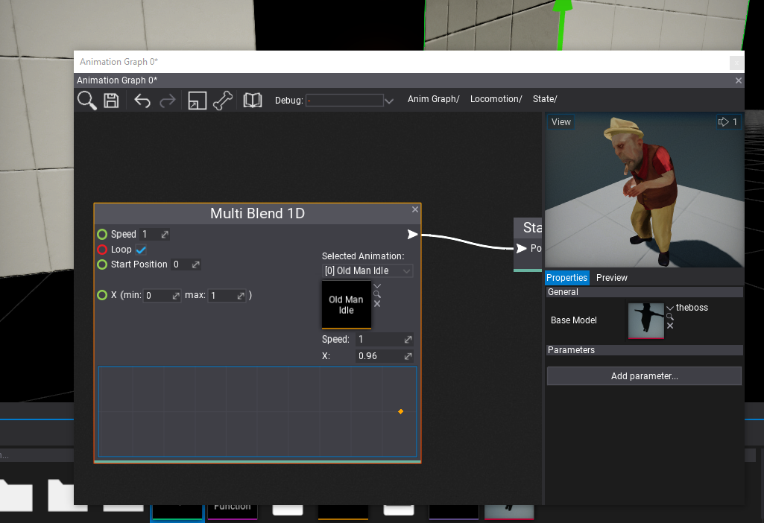764x523 pixels.
Task: Click the State node pose input arrow
Action: point(521,248)
